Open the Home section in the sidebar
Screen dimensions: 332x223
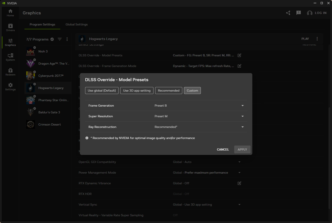10,13
